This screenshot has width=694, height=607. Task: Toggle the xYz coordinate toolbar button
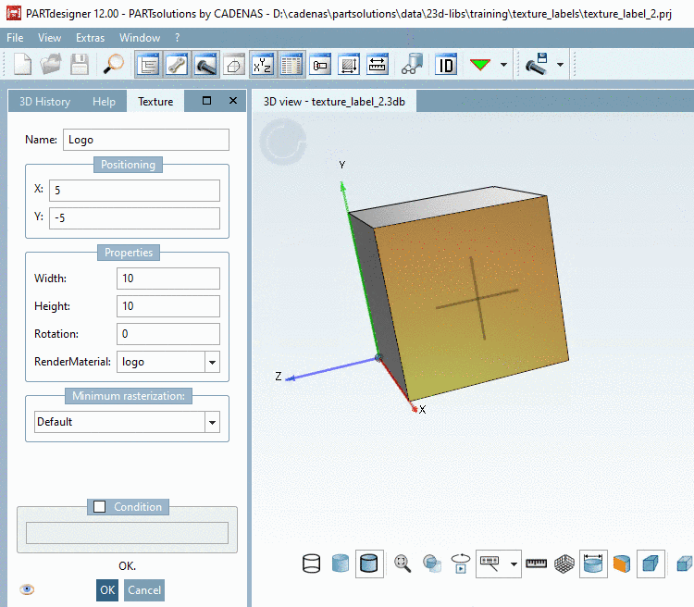(x=263, y=65)
